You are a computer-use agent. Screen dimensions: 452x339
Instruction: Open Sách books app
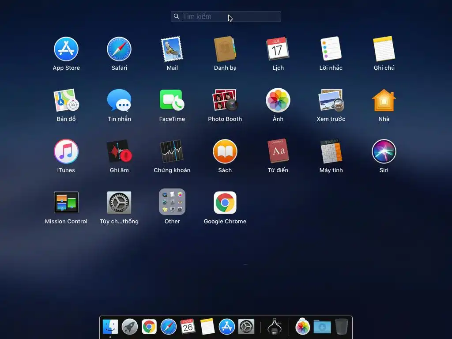225,151
